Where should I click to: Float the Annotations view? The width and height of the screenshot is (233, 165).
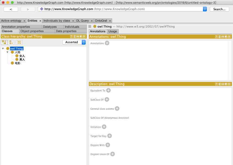coord(226,37)
